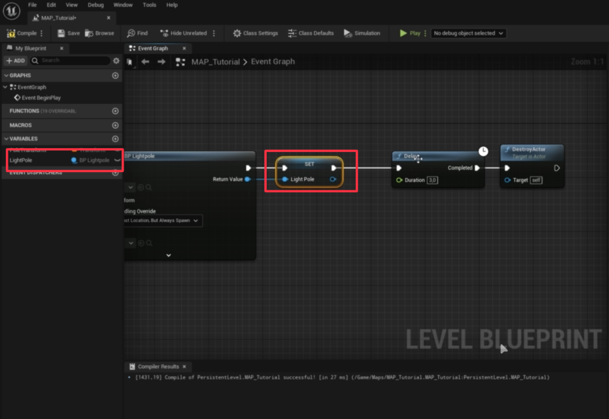Screen dimensions: 609x419
Task: Close the Compiler Results tab
Action: click(185, 366)
